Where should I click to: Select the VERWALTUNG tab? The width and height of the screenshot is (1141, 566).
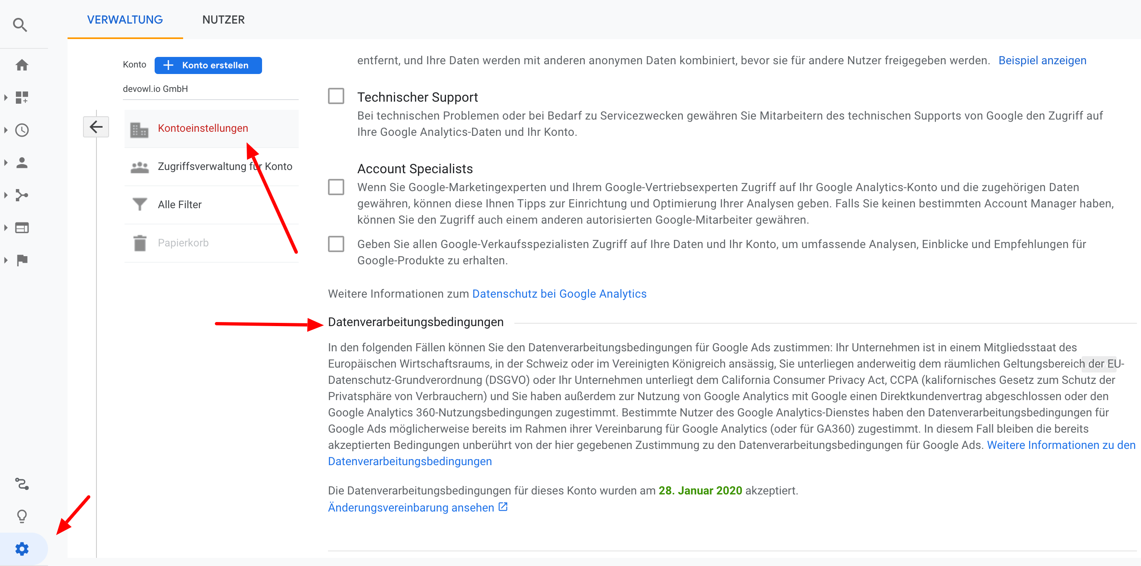click(125, 20)
